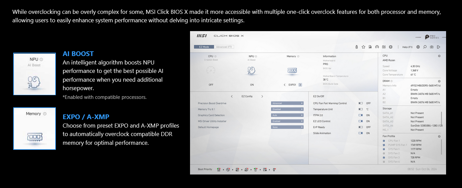The image size is (462, 188).
Task: Click the search magnifier icon
Action: point(425,47)
